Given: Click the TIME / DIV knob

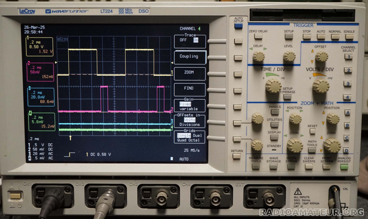Looking at the screenshot, I should click(273, 86).
